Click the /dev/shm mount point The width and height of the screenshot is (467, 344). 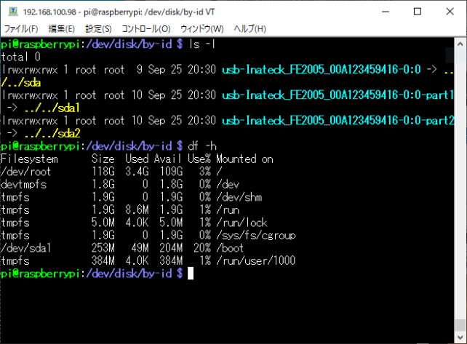tap(239, 197)
